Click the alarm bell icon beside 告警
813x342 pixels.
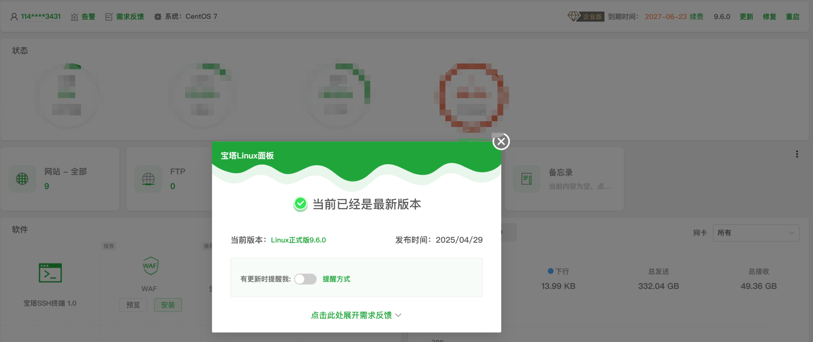coord(74,17)
